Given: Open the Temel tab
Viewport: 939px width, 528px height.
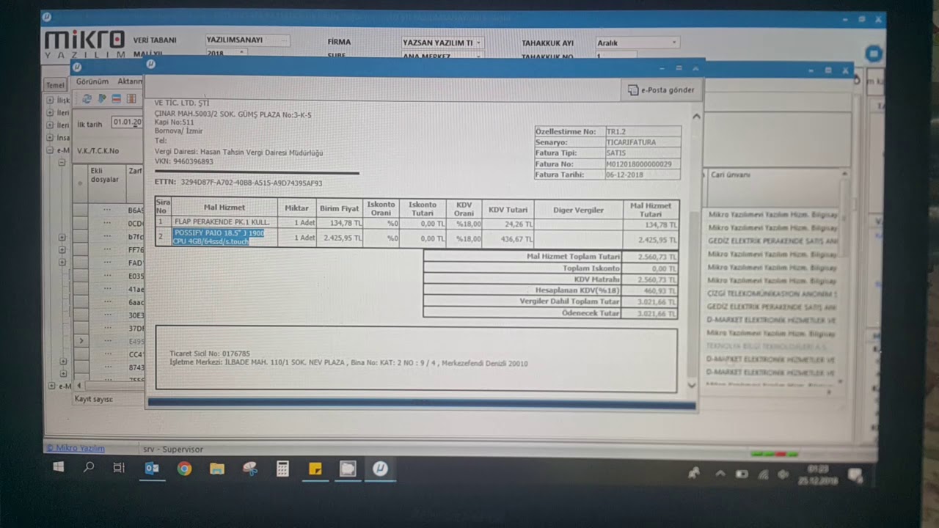Looking at the screenshot, I should tap(55, 85).
